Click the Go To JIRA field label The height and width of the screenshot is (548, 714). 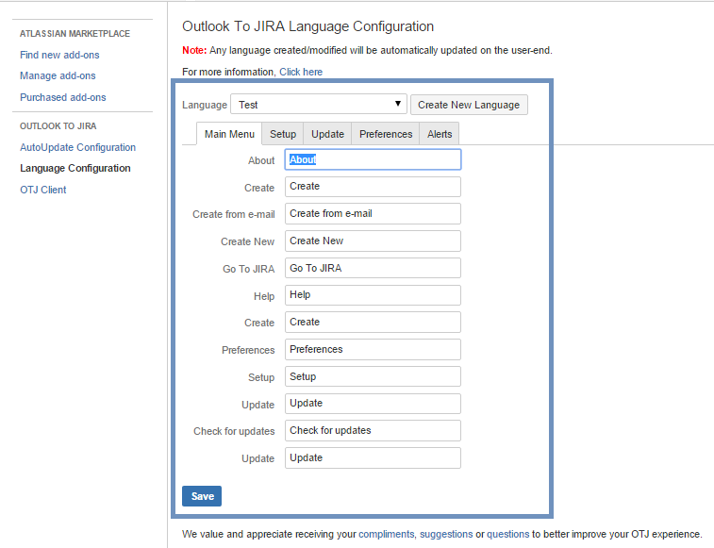click(249, 269)
